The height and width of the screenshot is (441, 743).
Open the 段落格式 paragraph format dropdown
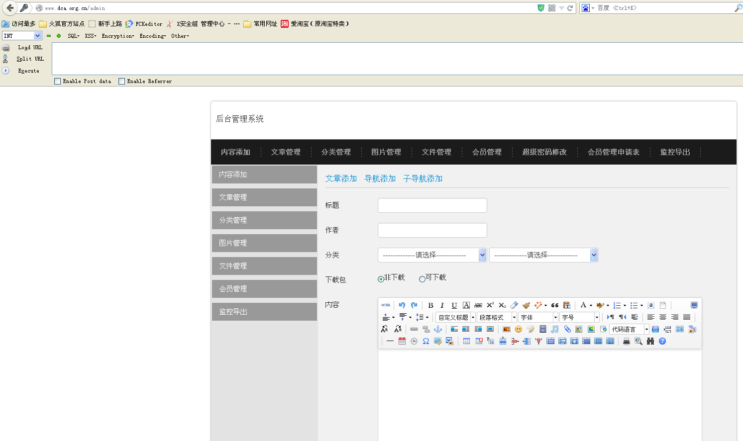497,317
